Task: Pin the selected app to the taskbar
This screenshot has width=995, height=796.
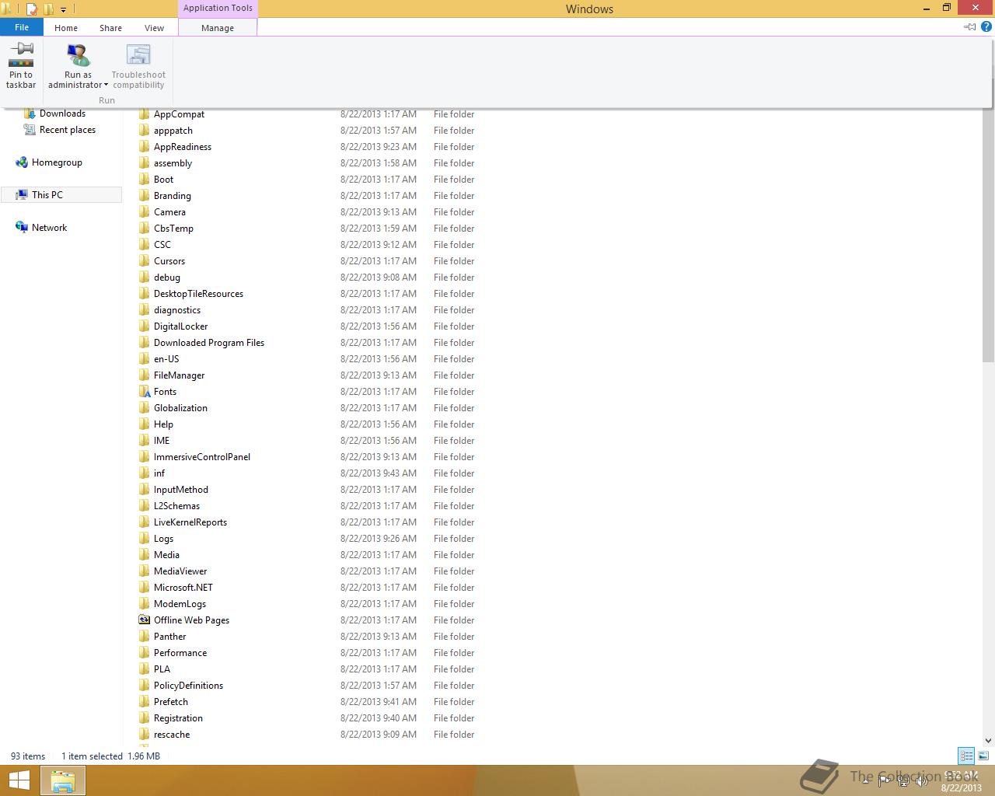Action: [x=21, y=66]
